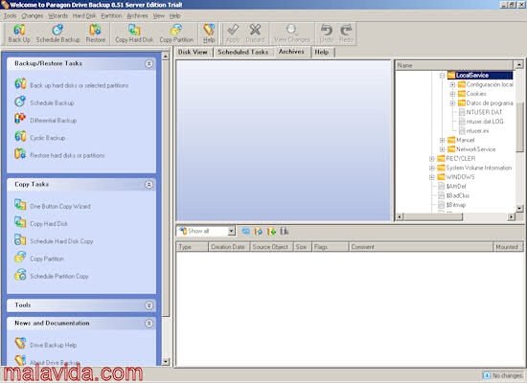The height and width of the screenshot is (383, 527).
Task: Click the Source Object column header
Action: pyautogui.click(x=271, y=247)
